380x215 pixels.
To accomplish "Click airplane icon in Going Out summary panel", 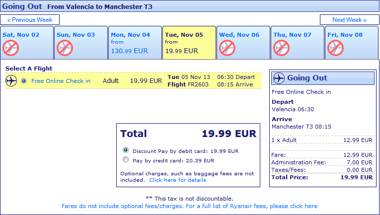I will [279, 78].
